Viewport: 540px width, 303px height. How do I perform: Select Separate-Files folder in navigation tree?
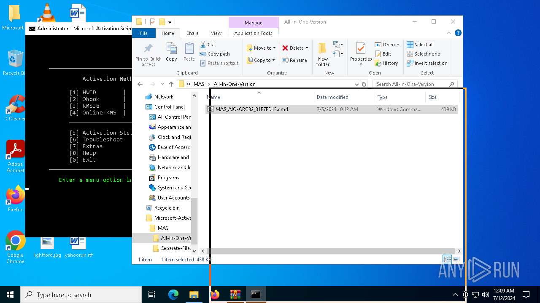175,248
